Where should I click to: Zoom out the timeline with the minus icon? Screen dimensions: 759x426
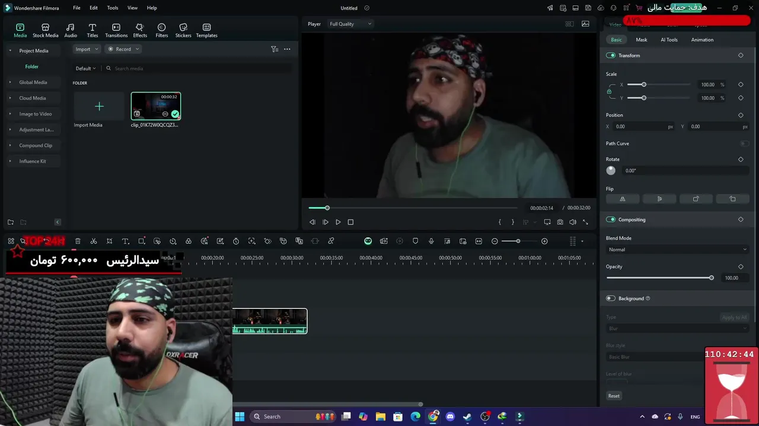click(x=495, y=241)
